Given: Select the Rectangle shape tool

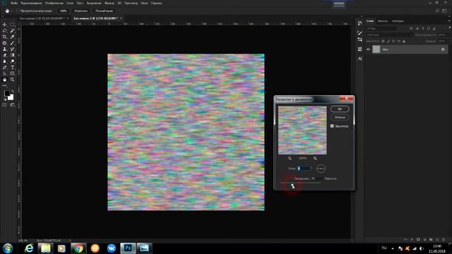Looking at the screenshot, I should pos(13,73).
